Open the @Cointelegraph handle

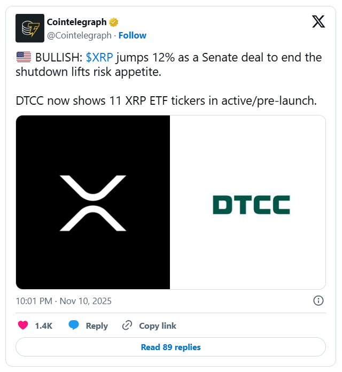click(79, 35)
